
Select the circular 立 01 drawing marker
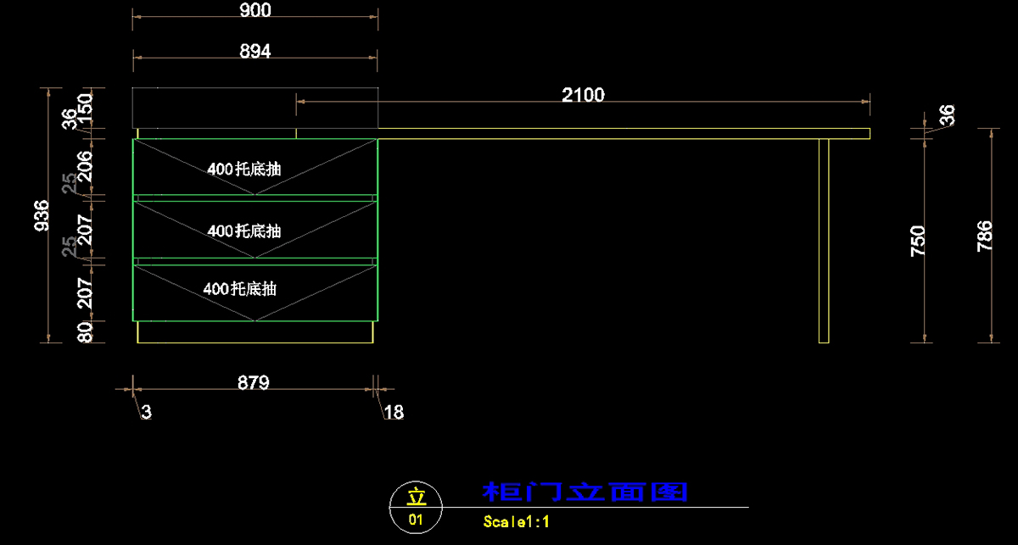coord(415,508)
